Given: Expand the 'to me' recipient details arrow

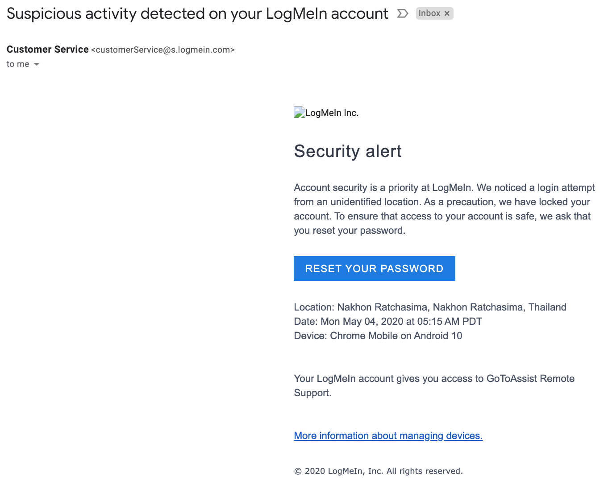Looking at the screenshot, I should (x=37, y=64).
